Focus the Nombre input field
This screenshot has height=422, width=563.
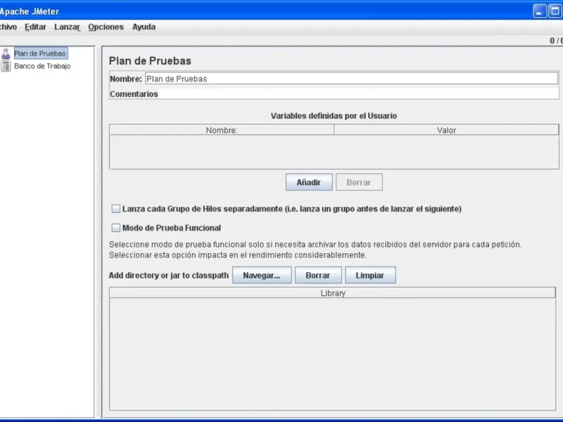pos(351,79)
